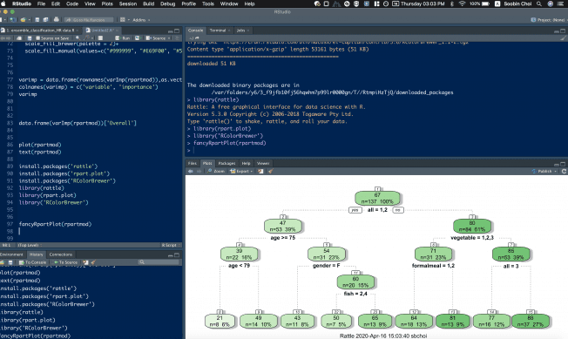
Task: Maximize the Plots pane
Action: coord(563,164)
